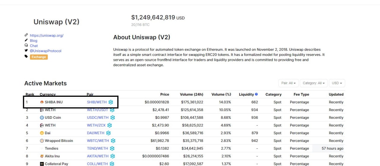
Task: Click the blue icon next to WBTC/WETH
Action: (x=113, y=141)
